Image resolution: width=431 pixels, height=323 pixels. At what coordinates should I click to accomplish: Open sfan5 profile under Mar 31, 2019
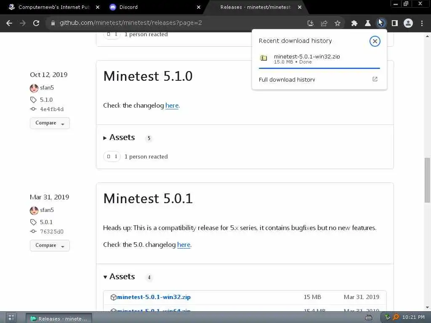pos(47,210)
